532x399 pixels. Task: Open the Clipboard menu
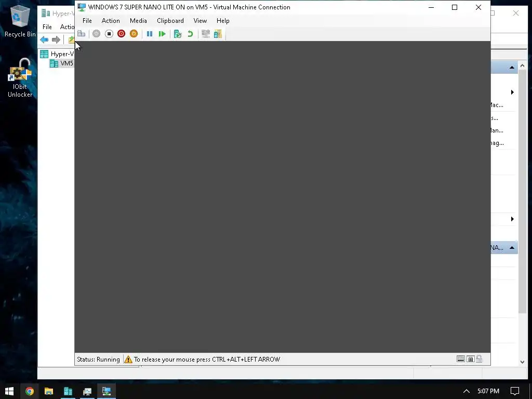point(170,21)
